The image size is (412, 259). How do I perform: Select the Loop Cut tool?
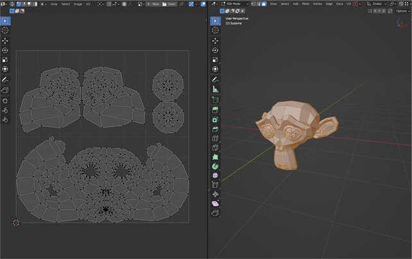[x=215, y=138]
